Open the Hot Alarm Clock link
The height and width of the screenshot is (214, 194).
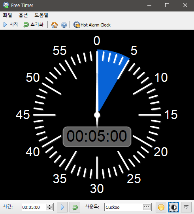tap(92, 25)
